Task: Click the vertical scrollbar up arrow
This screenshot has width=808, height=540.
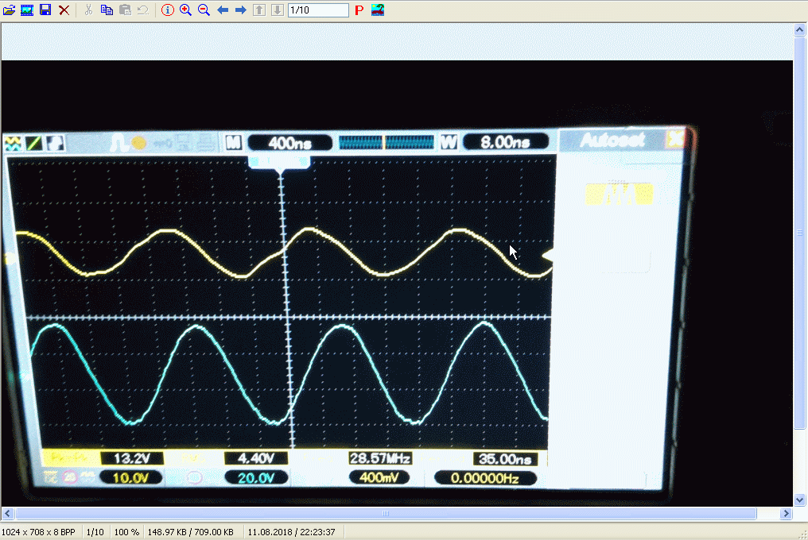Action: pos(801,29)
